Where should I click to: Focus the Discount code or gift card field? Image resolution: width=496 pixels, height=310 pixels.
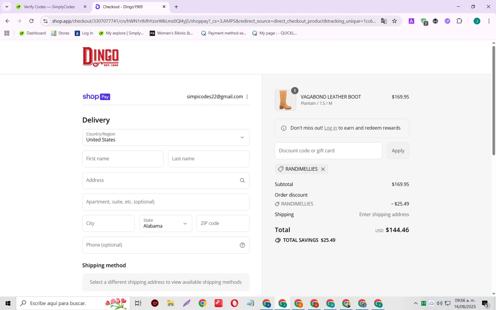(328, 151)
